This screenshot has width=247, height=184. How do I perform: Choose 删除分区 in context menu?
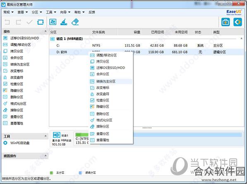pyautogui.click(x=111, y=114)
